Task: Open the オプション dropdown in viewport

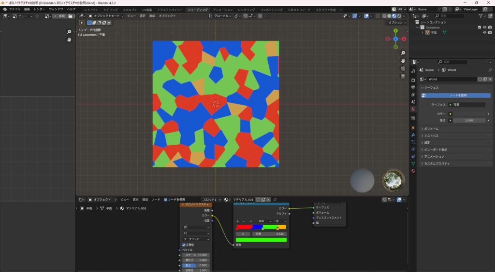Action: click(396, 23)
